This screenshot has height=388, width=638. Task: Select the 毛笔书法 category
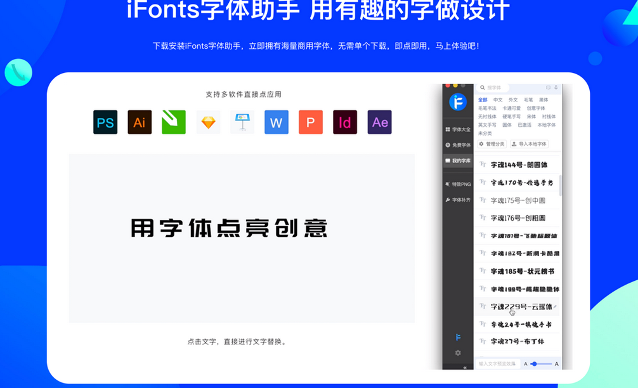[x=487, y=108]
